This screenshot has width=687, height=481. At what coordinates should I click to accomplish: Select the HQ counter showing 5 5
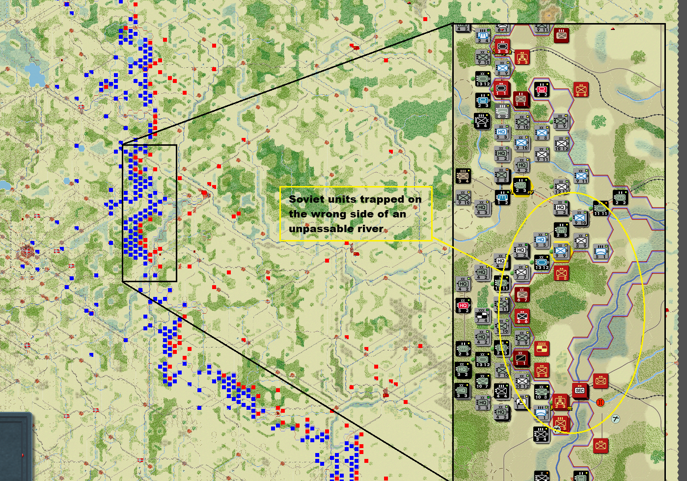pos(541,240)
